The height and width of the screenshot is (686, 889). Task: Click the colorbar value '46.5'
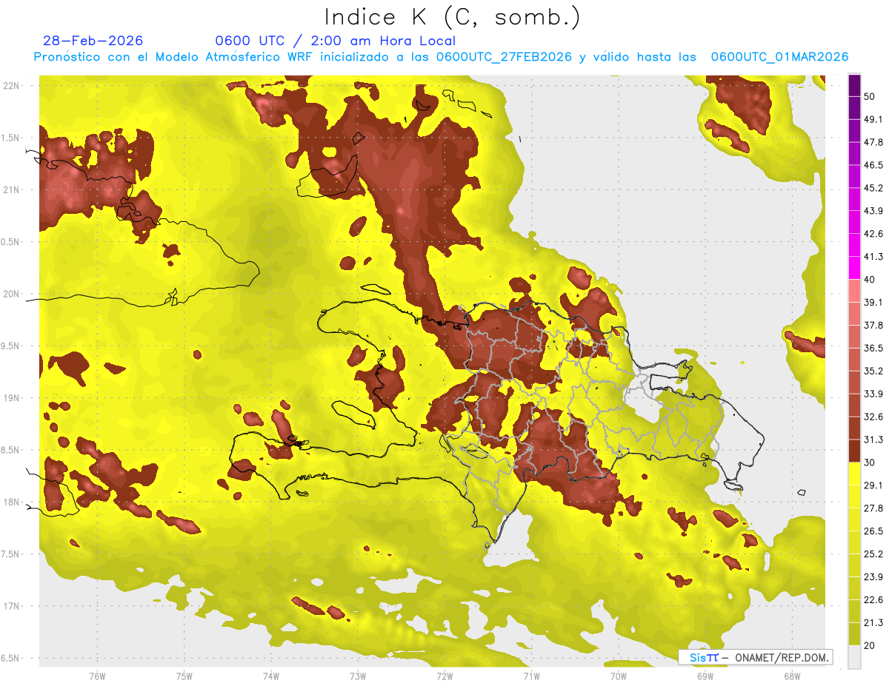click(x=873, y=165)
